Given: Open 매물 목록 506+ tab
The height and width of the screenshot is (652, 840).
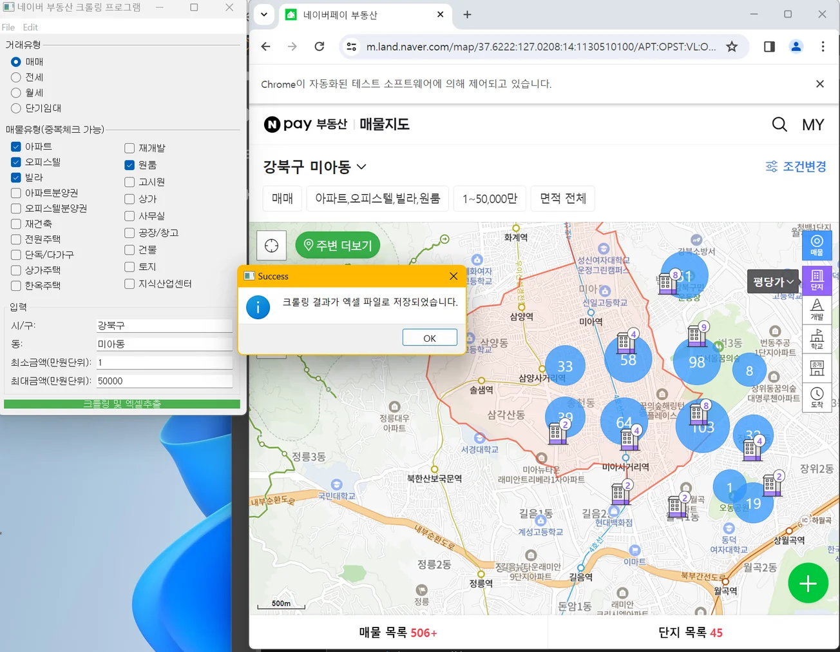Looking at the screenshot, I should [398, 633].
